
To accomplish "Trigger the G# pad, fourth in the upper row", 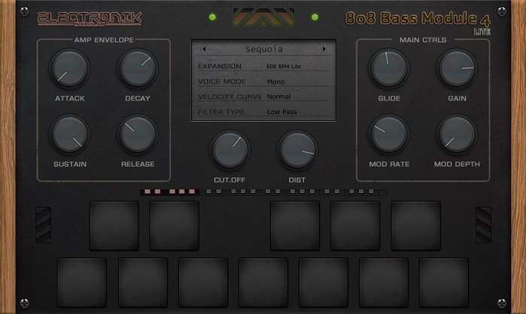I will (355, 225).
